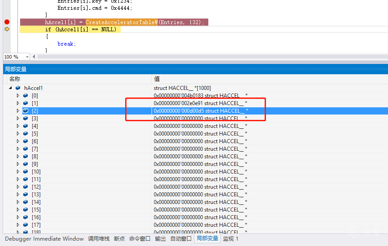Click the cube icon of row [8]
This screenshot has height=246, width=388.
point(25,157)
